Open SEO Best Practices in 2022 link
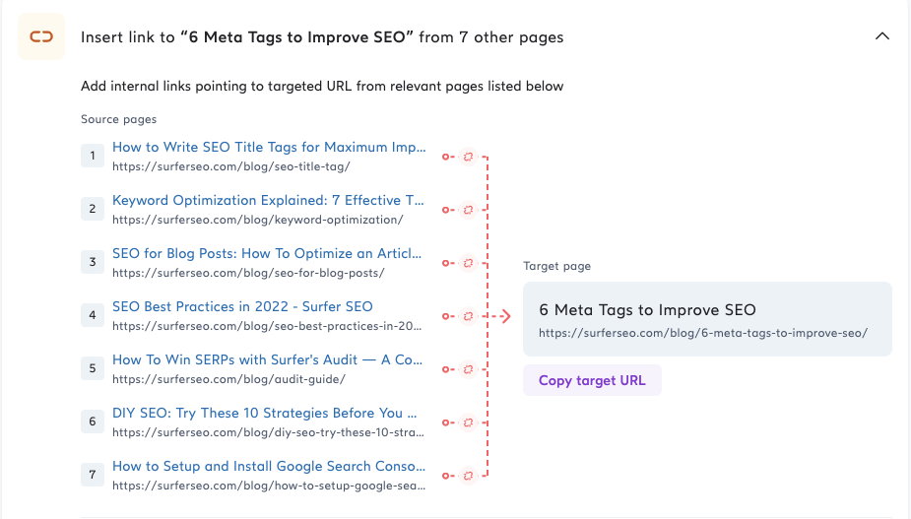The image size is (911, 519). 242,307
